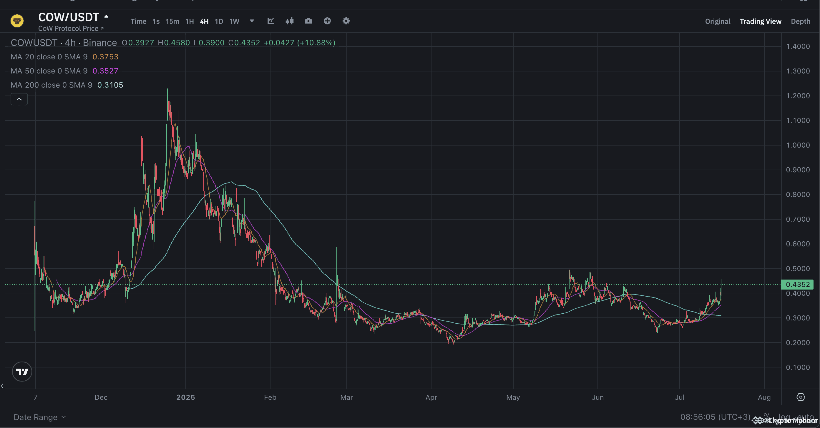Click the 2025 label on time axis
The height and width of the screenshot is (428, 820).
(186, 397)
